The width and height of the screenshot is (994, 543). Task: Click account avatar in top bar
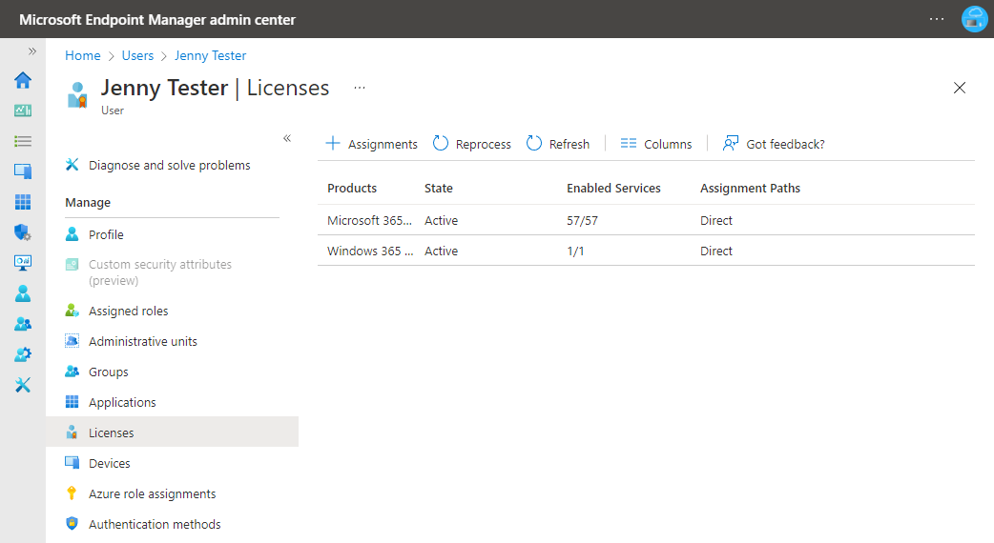(x=974, y=19)
